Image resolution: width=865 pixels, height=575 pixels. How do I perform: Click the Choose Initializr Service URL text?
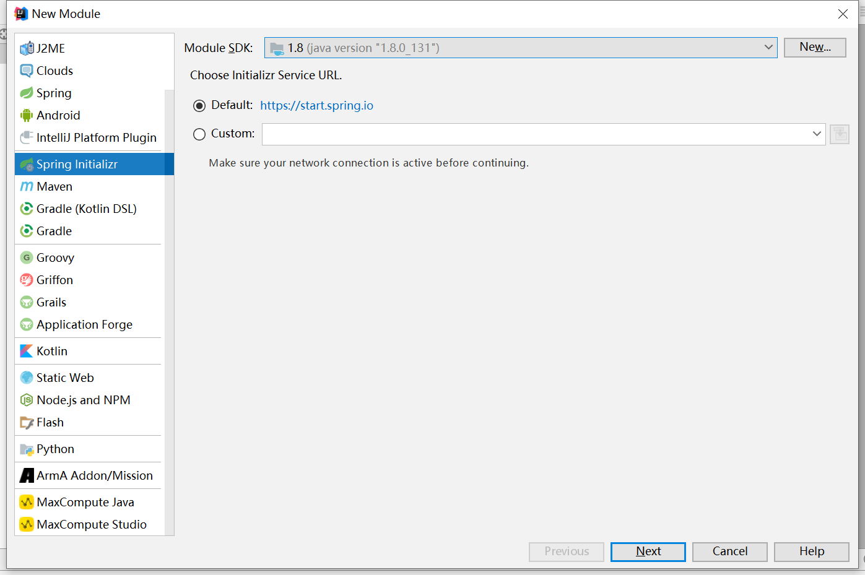266,75
